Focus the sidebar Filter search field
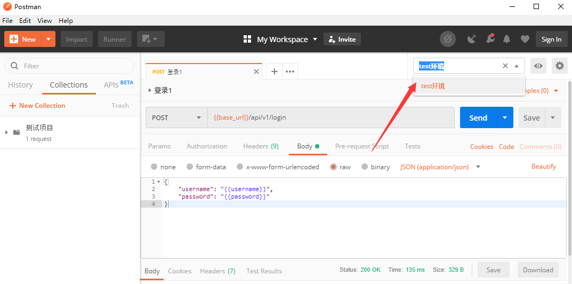The image size is (572, 284). [69, 66]
